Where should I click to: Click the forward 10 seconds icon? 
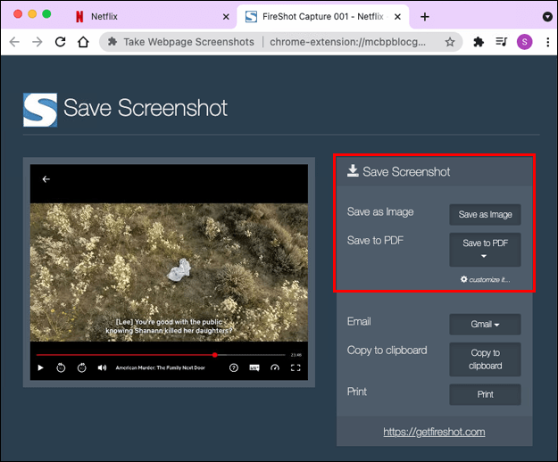tap(82, 367)
